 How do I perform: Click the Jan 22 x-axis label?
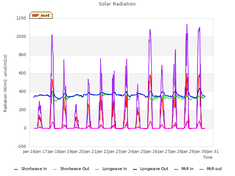pyautogui.click(x=103, y=151)
